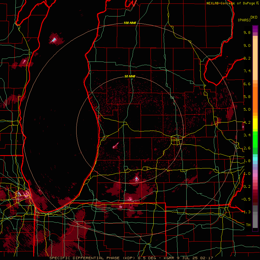
Task: Click the 50 NMI range ring label
Action: coord(130,76)
